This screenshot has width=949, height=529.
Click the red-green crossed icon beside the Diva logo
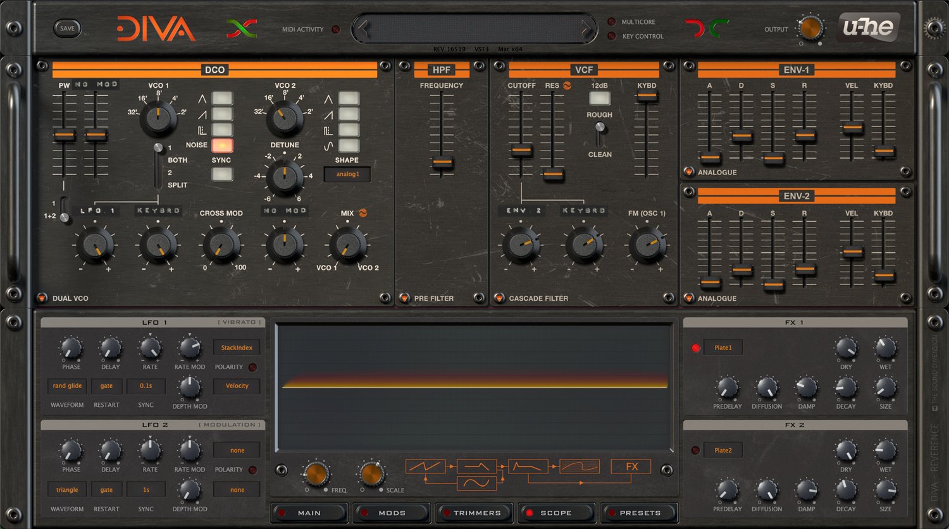click(x=242, y=28)
